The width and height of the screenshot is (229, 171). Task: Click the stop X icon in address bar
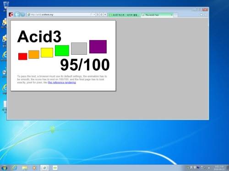pos(105,15)
